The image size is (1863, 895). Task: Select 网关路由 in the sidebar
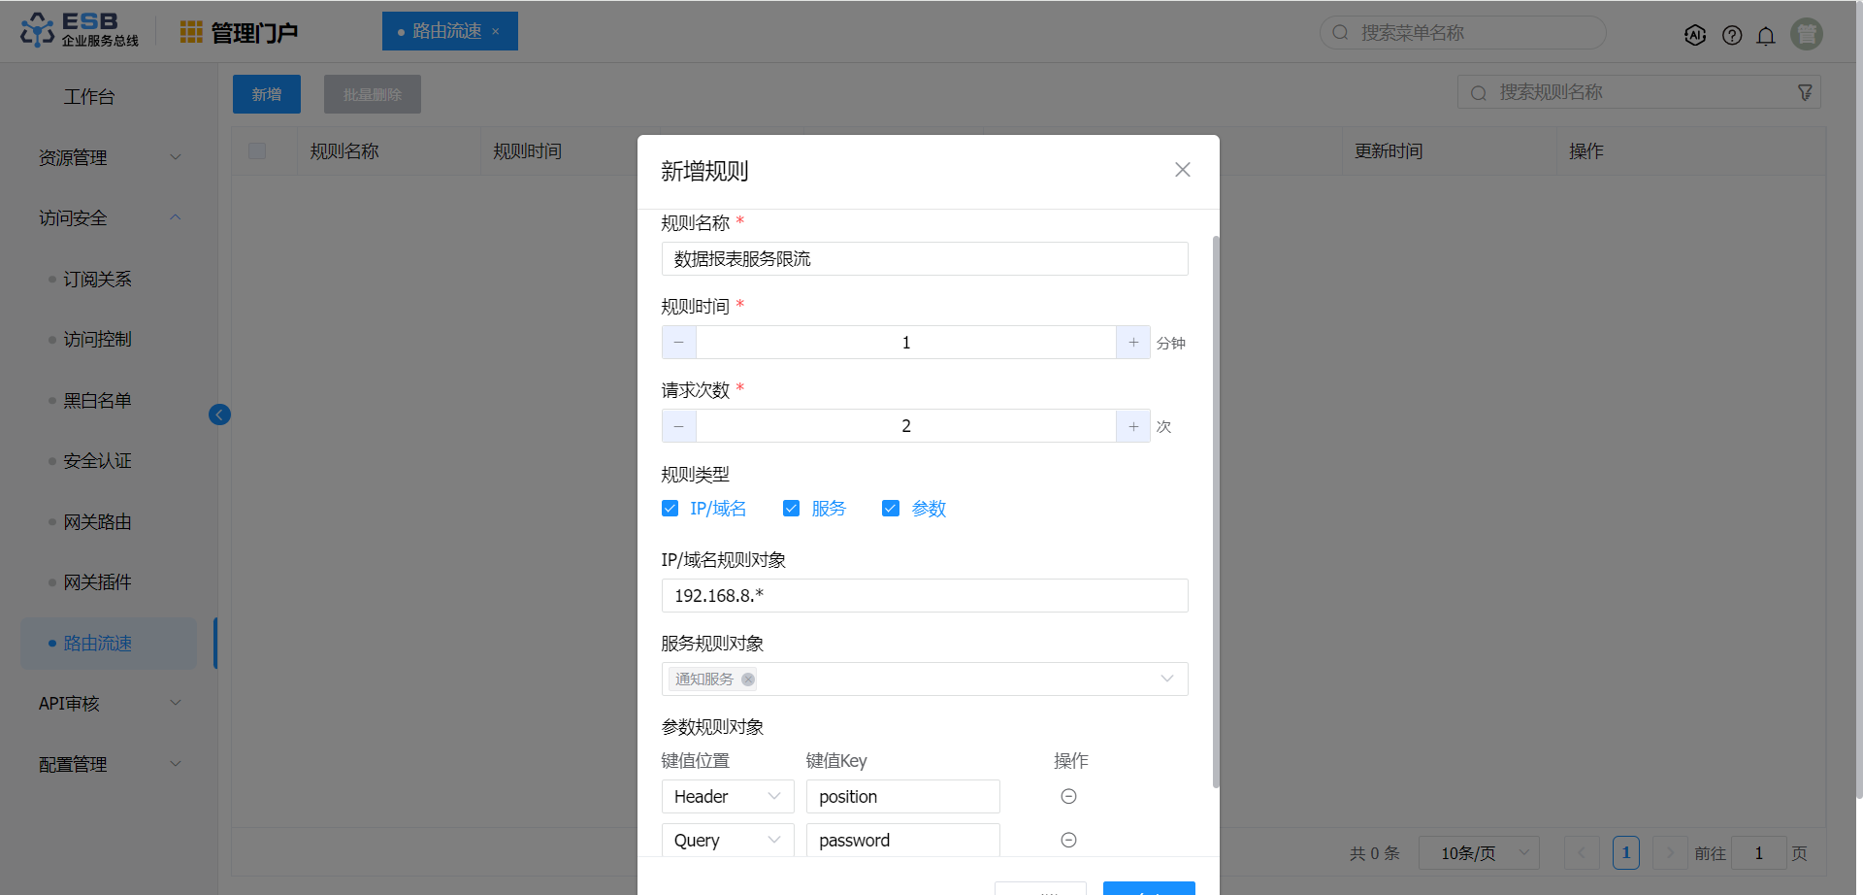pyautogui.click(x=97, y=522)
